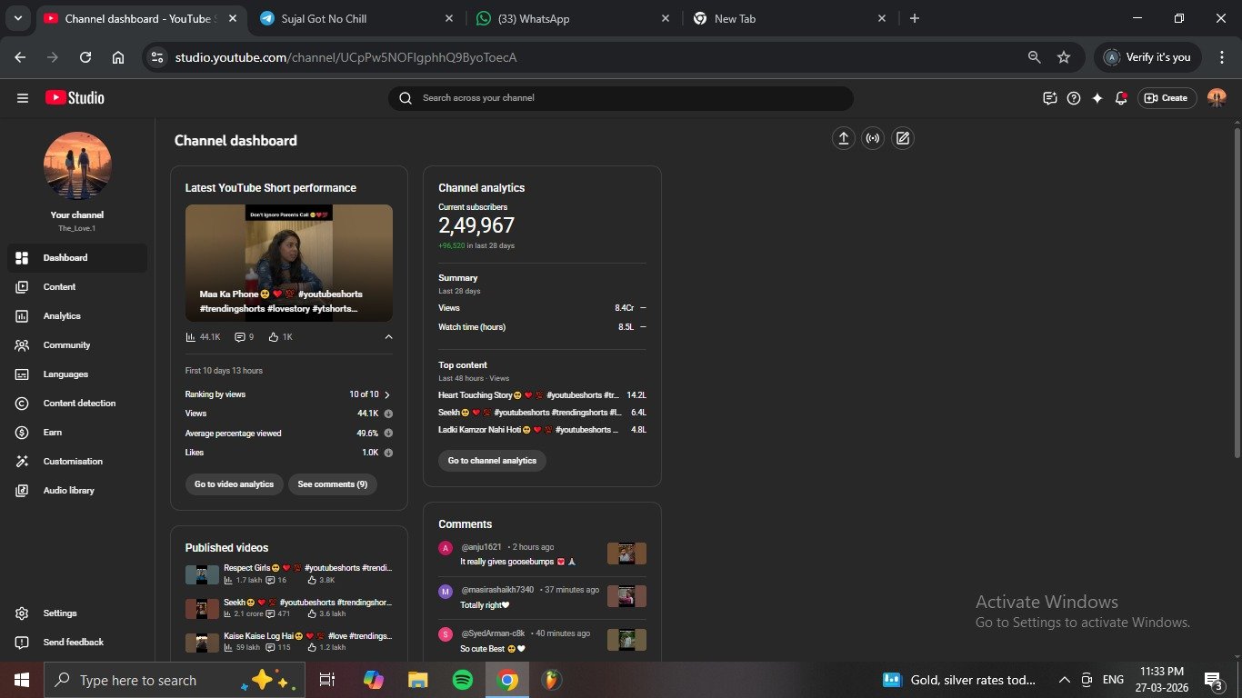Open the help question mark icon

(x=1074, y=98)
